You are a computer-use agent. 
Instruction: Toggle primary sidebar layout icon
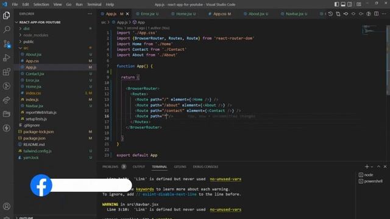click(336, 4)
